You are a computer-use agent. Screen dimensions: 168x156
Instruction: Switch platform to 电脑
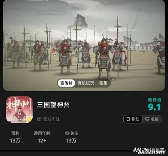coord(152,119)
